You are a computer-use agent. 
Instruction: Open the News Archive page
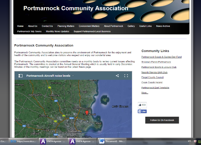(163, 26)
